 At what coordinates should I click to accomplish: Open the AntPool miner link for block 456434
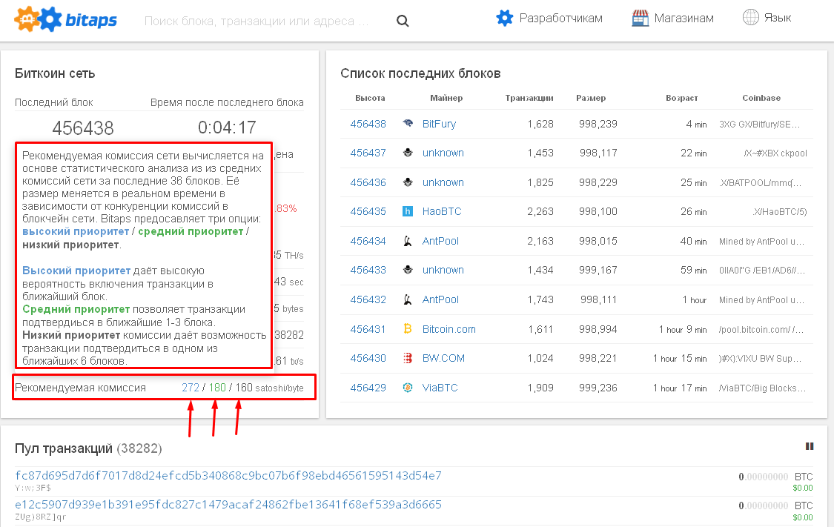click(x=440, y=241)
